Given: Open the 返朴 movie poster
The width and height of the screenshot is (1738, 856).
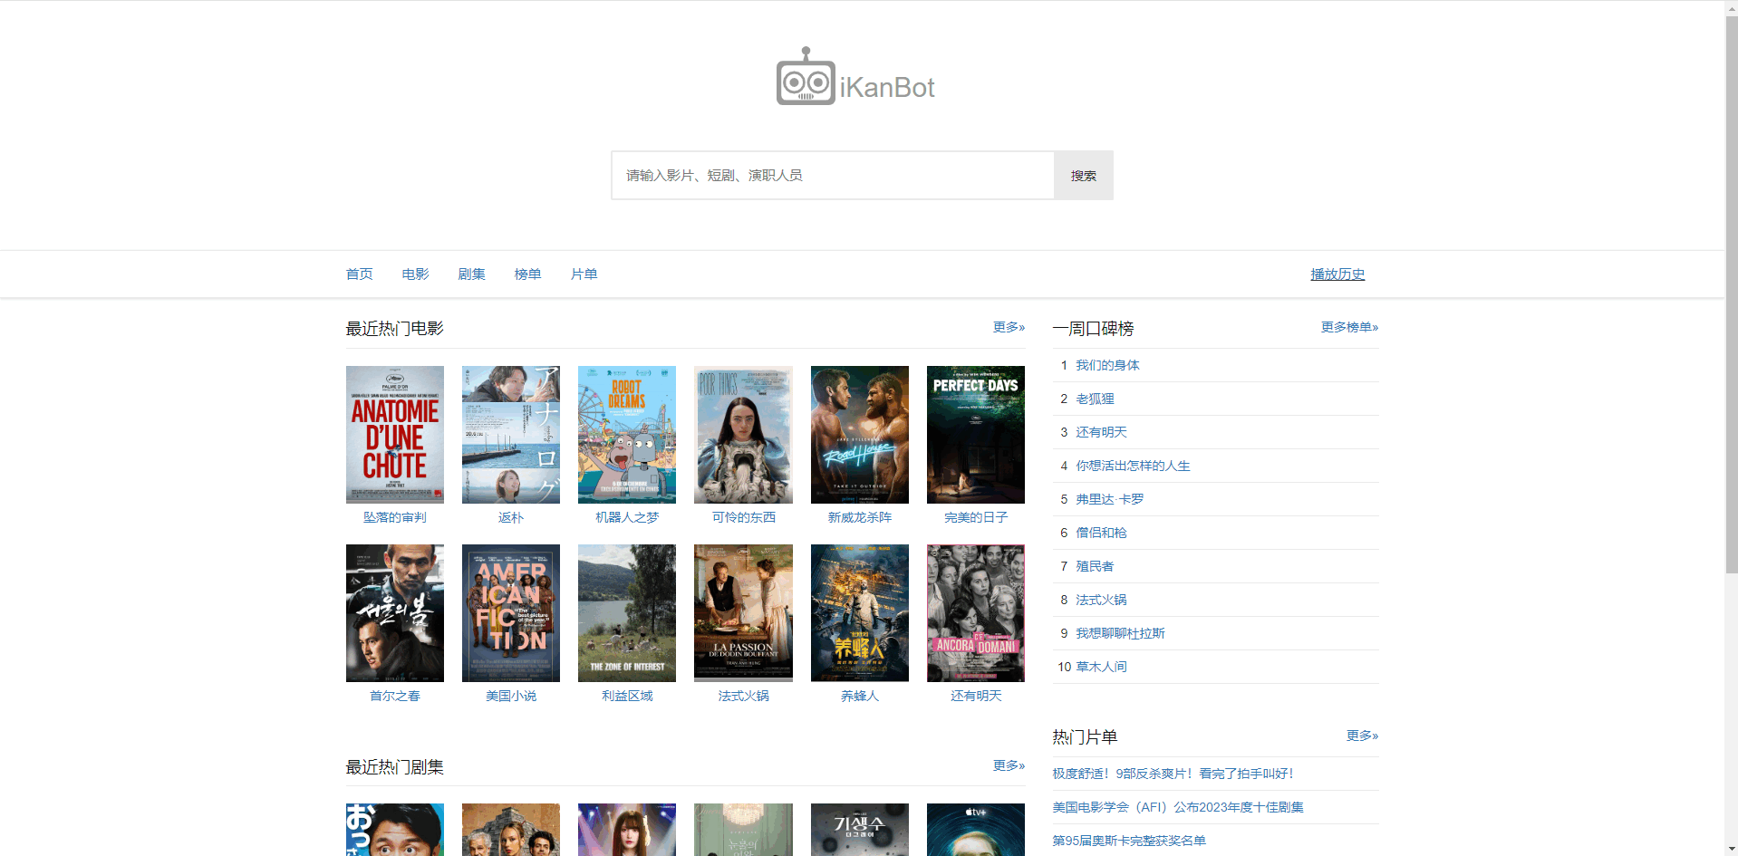Looking at the screenshot, I should coord(511,435).
